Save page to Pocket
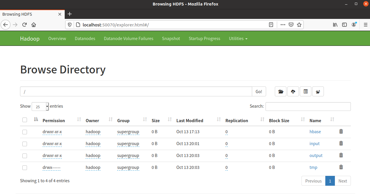 tap(291, 25)
